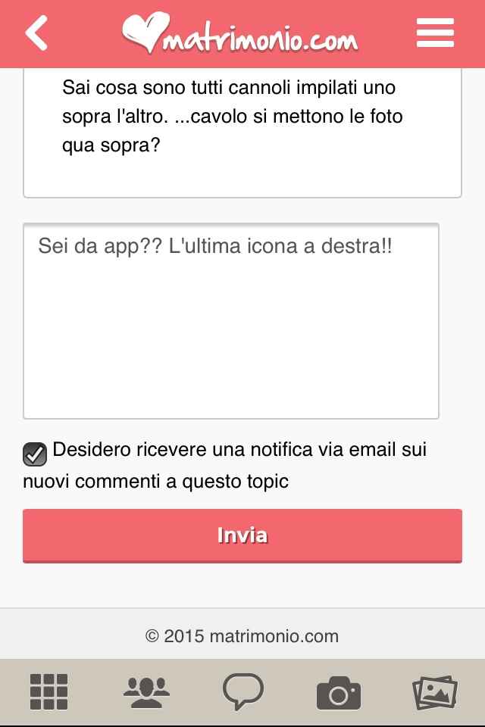This screenshot has height=727, width=485.
Task: Place cursor after "icona a destra!!"
Action: 394,248
